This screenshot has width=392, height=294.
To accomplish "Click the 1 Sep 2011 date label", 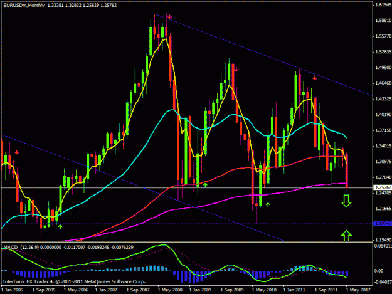I will [x=326, y=290].
